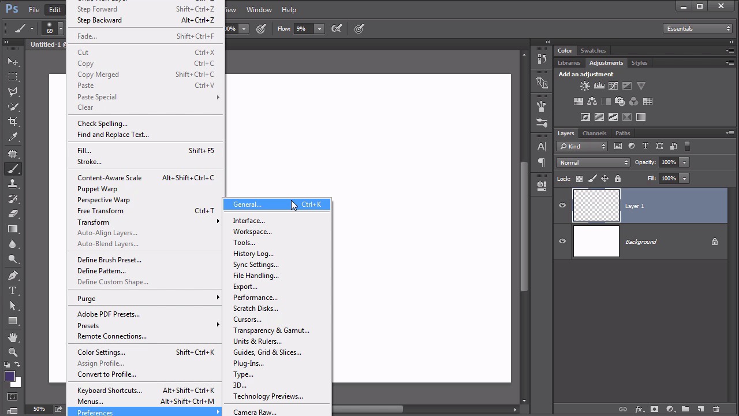Open the blend mode Normal dropdown
The height and width of the screenshot is (416, 739).
593,162
